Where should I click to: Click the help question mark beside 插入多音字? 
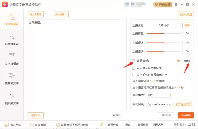[46, 12]
